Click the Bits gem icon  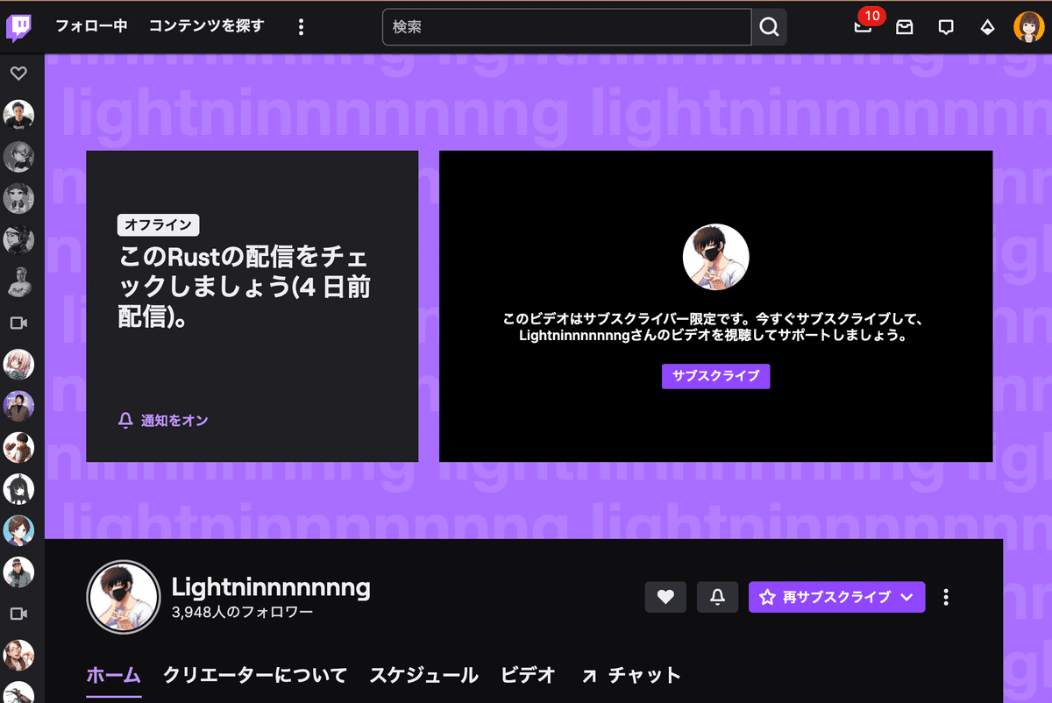point(987,27)
